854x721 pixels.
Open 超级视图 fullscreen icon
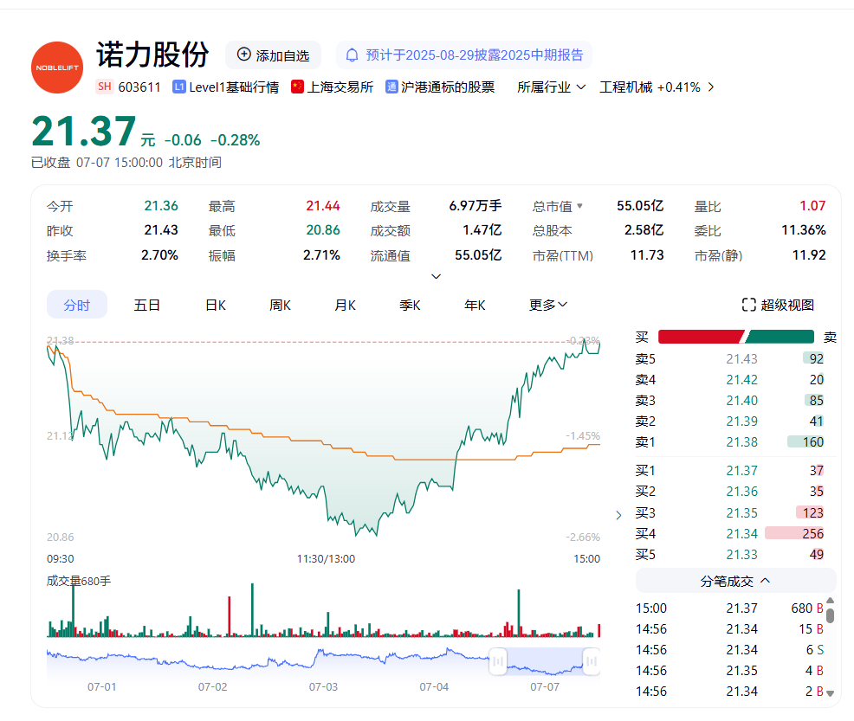pos(749,305)
